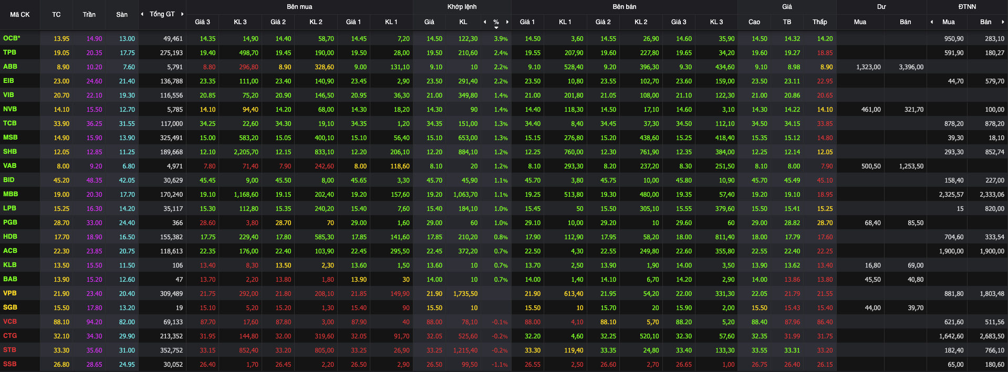Click the sort caret under the % header
The image size is (1008, 372).
pos(496,28)
